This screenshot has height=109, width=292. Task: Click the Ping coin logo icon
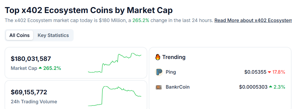pos(159,72)
